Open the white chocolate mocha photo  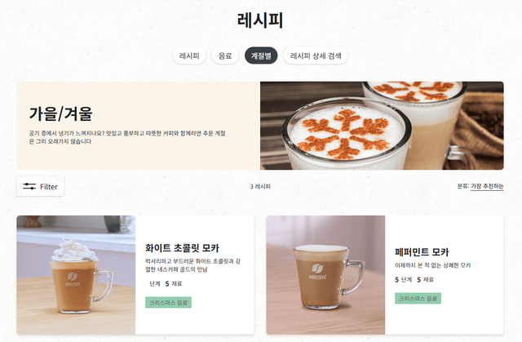click(x=76, y=275)
